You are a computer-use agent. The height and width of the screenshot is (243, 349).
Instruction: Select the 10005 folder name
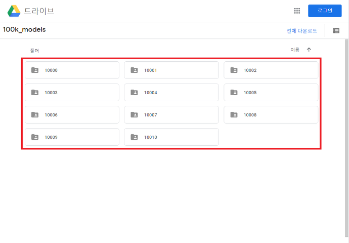point(250,93)
